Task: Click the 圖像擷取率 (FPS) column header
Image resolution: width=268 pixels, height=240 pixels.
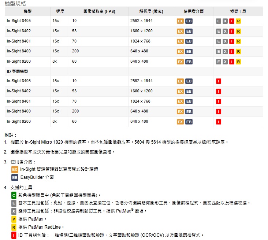Action: 99,11
